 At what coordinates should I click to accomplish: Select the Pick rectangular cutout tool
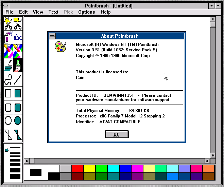18,23
